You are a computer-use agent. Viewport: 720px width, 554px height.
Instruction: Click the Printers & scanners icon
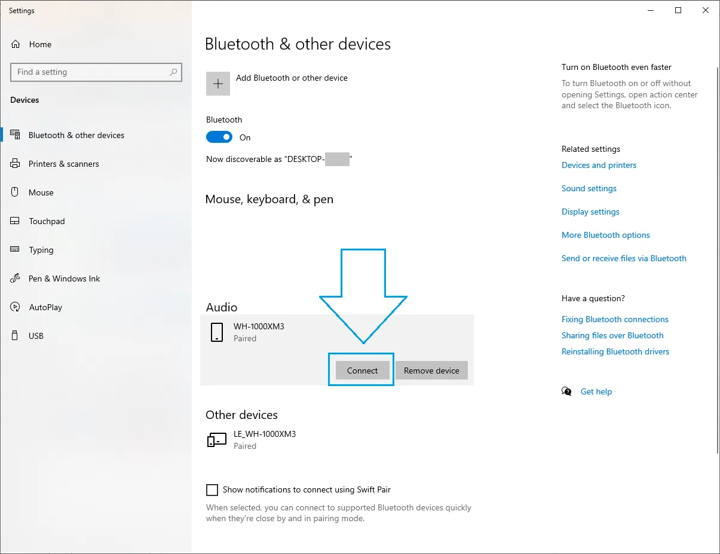pyautogui.click(x=16, y=164)
